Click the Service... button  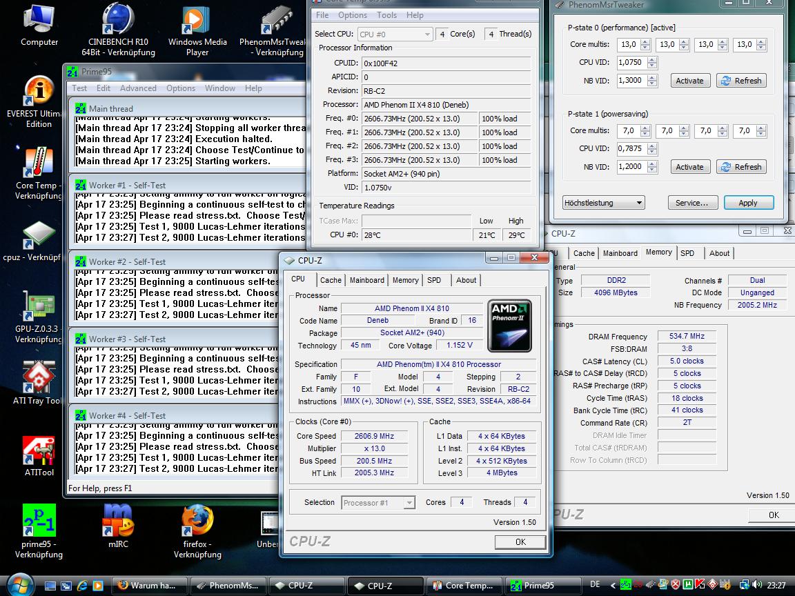click(x=693, y=203)
